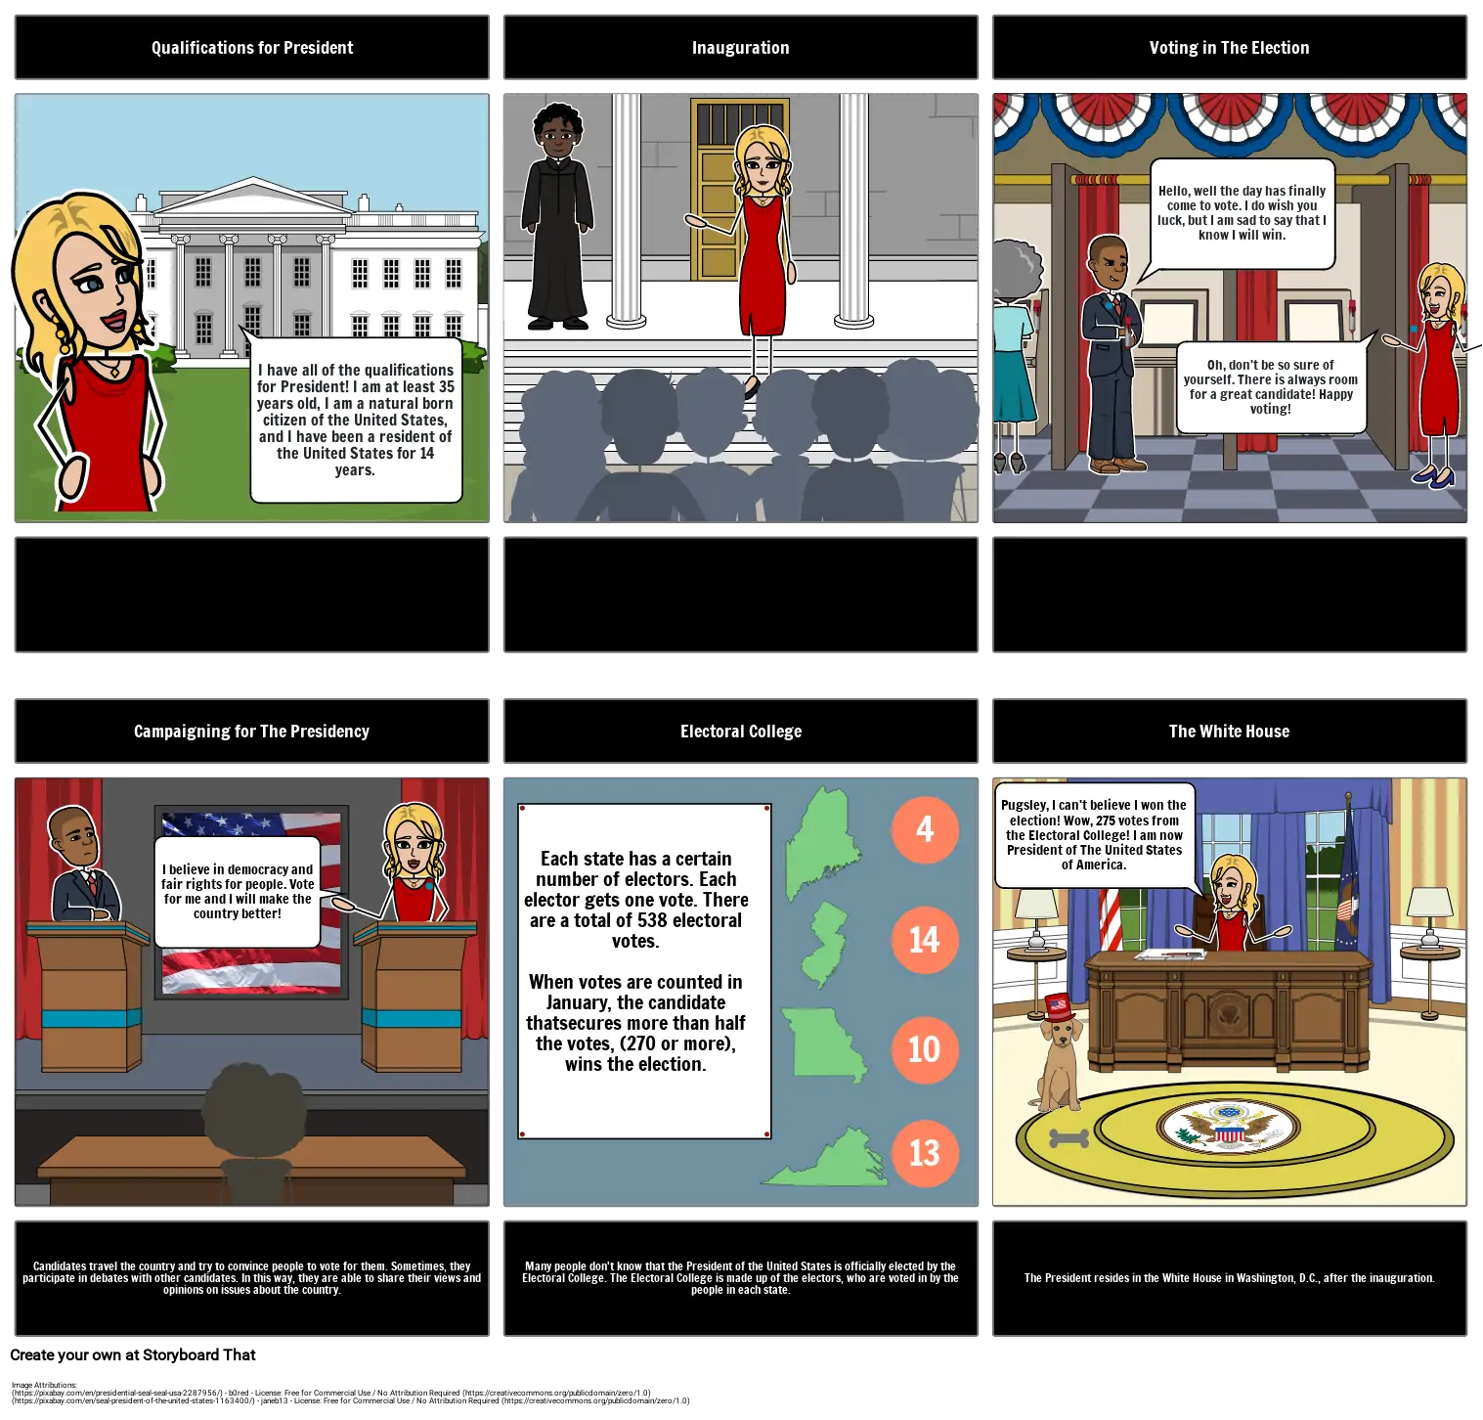This screenshot has width=1483, height=1420.
Task: Click the 'Pugsley, I can't believe I won' speech bubble
Action: [x=1094, y=834]
